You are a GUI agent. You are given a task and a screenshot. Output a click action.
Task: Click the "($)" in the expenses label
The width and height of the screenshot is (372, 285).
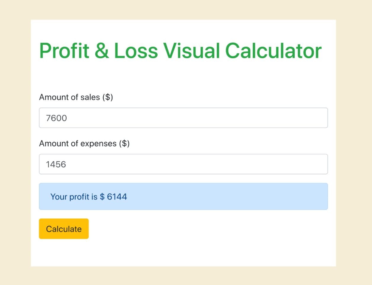[x=124, y=143]
